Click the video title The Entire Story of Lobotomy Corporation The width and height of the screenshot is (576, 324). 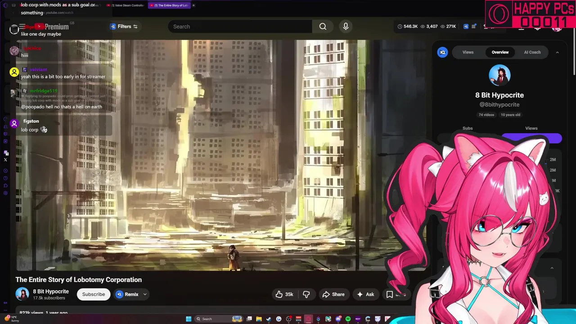(x=79, y=279)
